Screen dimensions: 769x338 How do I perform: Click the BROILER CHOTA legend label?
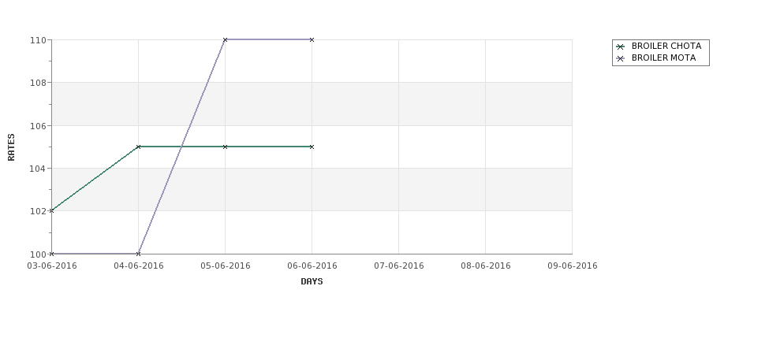click(x=666, y=46)
